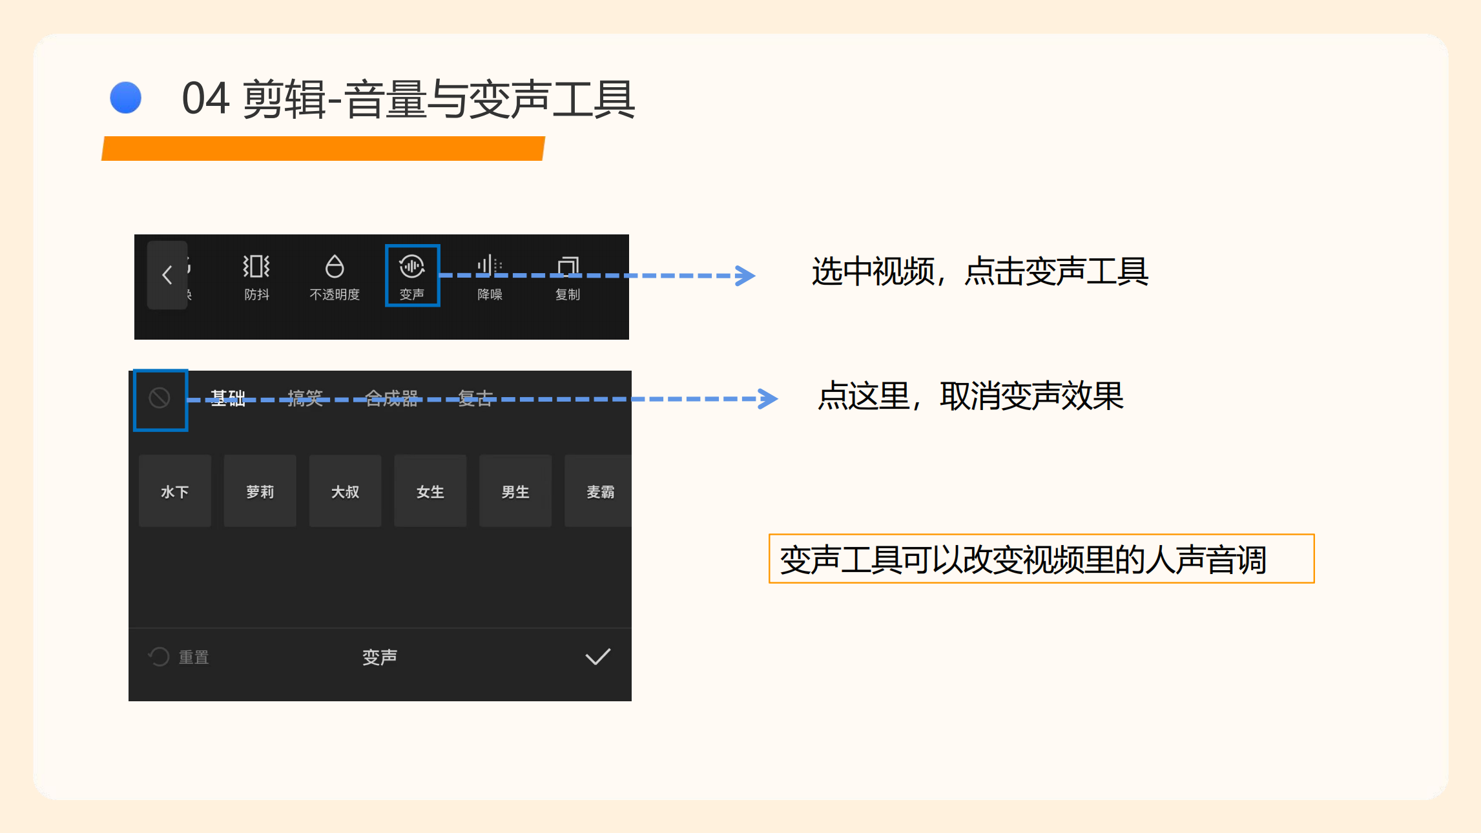Choose the 女生 voice effect
The height and width of the screenshot is (833, 1481).
430,491
